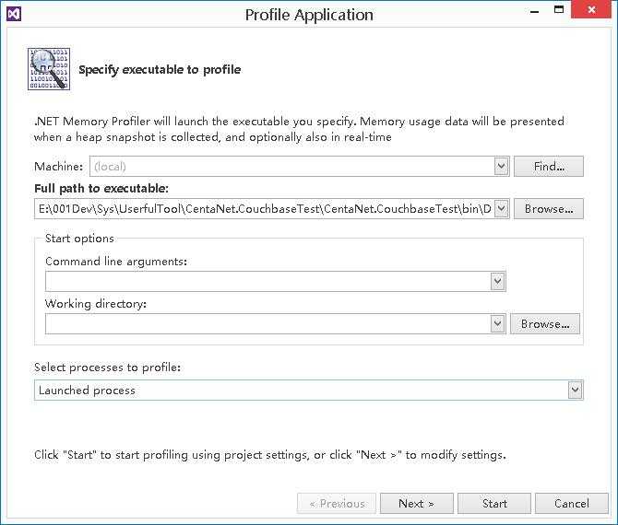This screenshot has width=618, height=525.
Task: Open the Working directory dropdown arrow
Action: coord(497,323)
